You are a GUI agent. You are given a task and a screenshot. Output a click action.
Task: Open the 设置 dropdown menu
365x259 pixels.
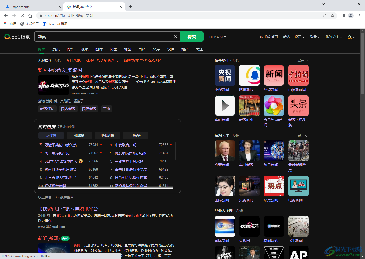click(x=300, y=37)
